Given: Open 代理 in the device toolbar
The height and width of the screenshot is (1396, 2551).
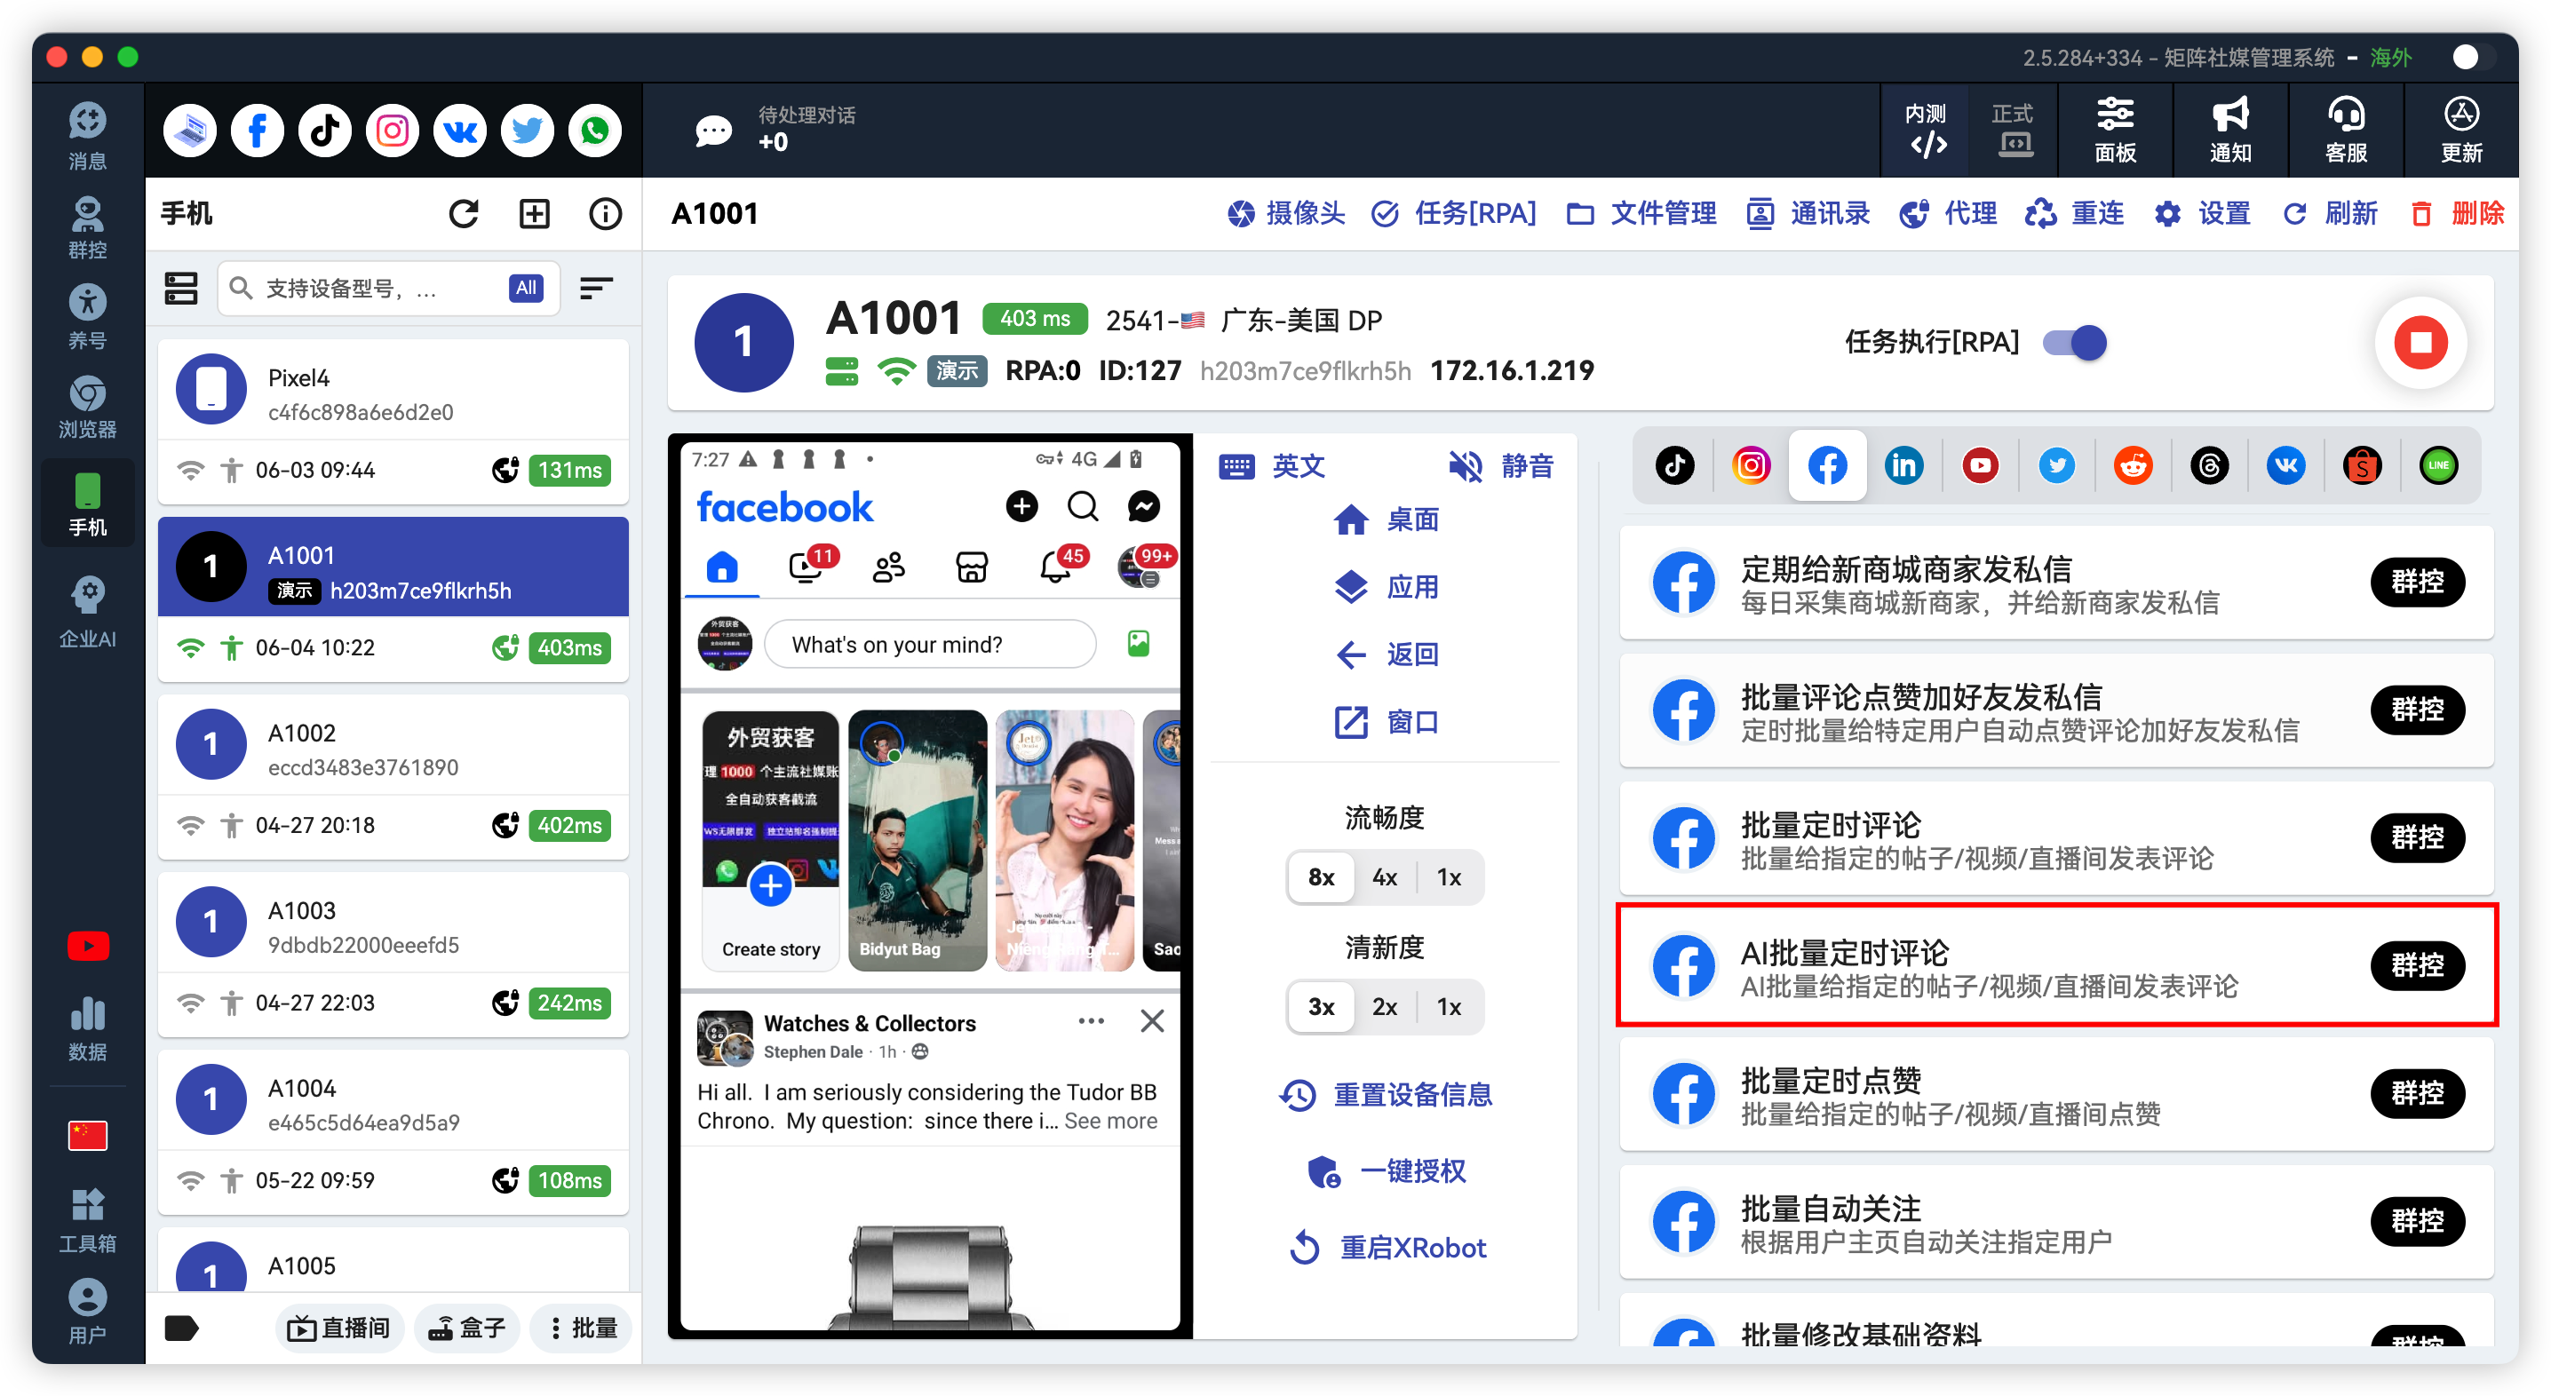Looking at the screenshot, I should point(1947,214).
